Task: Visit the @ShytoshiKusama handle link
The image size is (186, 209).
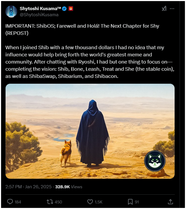Action: [x=39, y=15]
